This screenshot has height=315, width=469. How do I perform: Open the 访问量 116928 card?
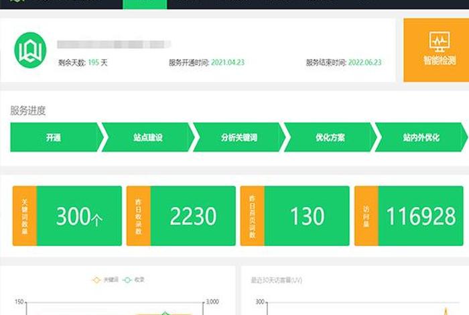click(x=409, y=216)
